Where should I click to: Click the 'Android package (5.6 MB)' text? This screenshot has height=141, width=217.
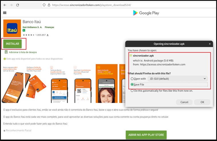[x=159, y=61]
